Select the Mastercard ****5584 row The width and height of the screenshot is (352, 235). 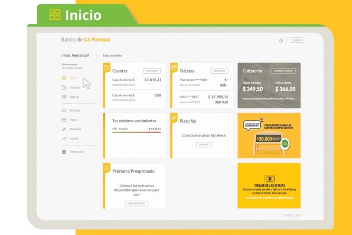click(204, 82)
